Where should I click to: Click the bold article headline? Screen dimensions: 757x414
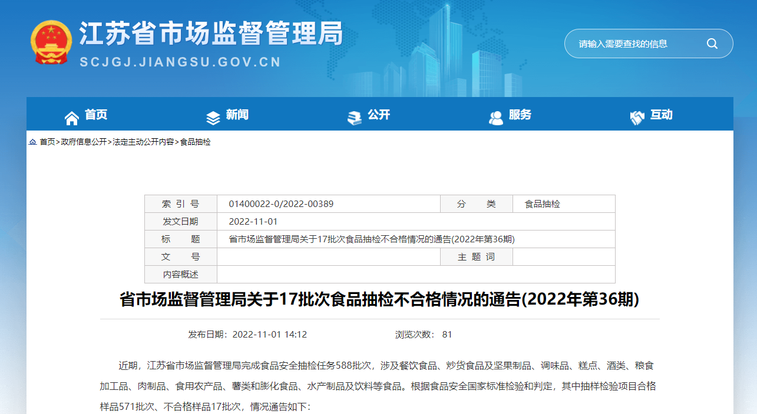click(x=379, y=299)
